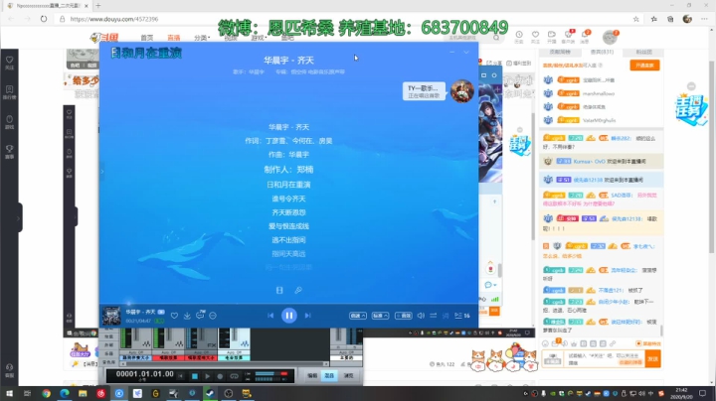Skip to next track in music player
This screenshot has width=716, height=401.
(x=307, y=316)
